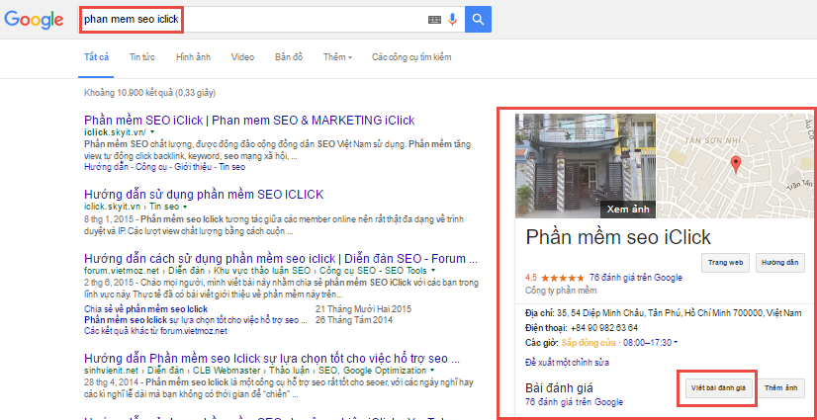Click the Phần mềm seo iClick panel title
The height and width of the screenshot is (420, 817).
(618, 237)
